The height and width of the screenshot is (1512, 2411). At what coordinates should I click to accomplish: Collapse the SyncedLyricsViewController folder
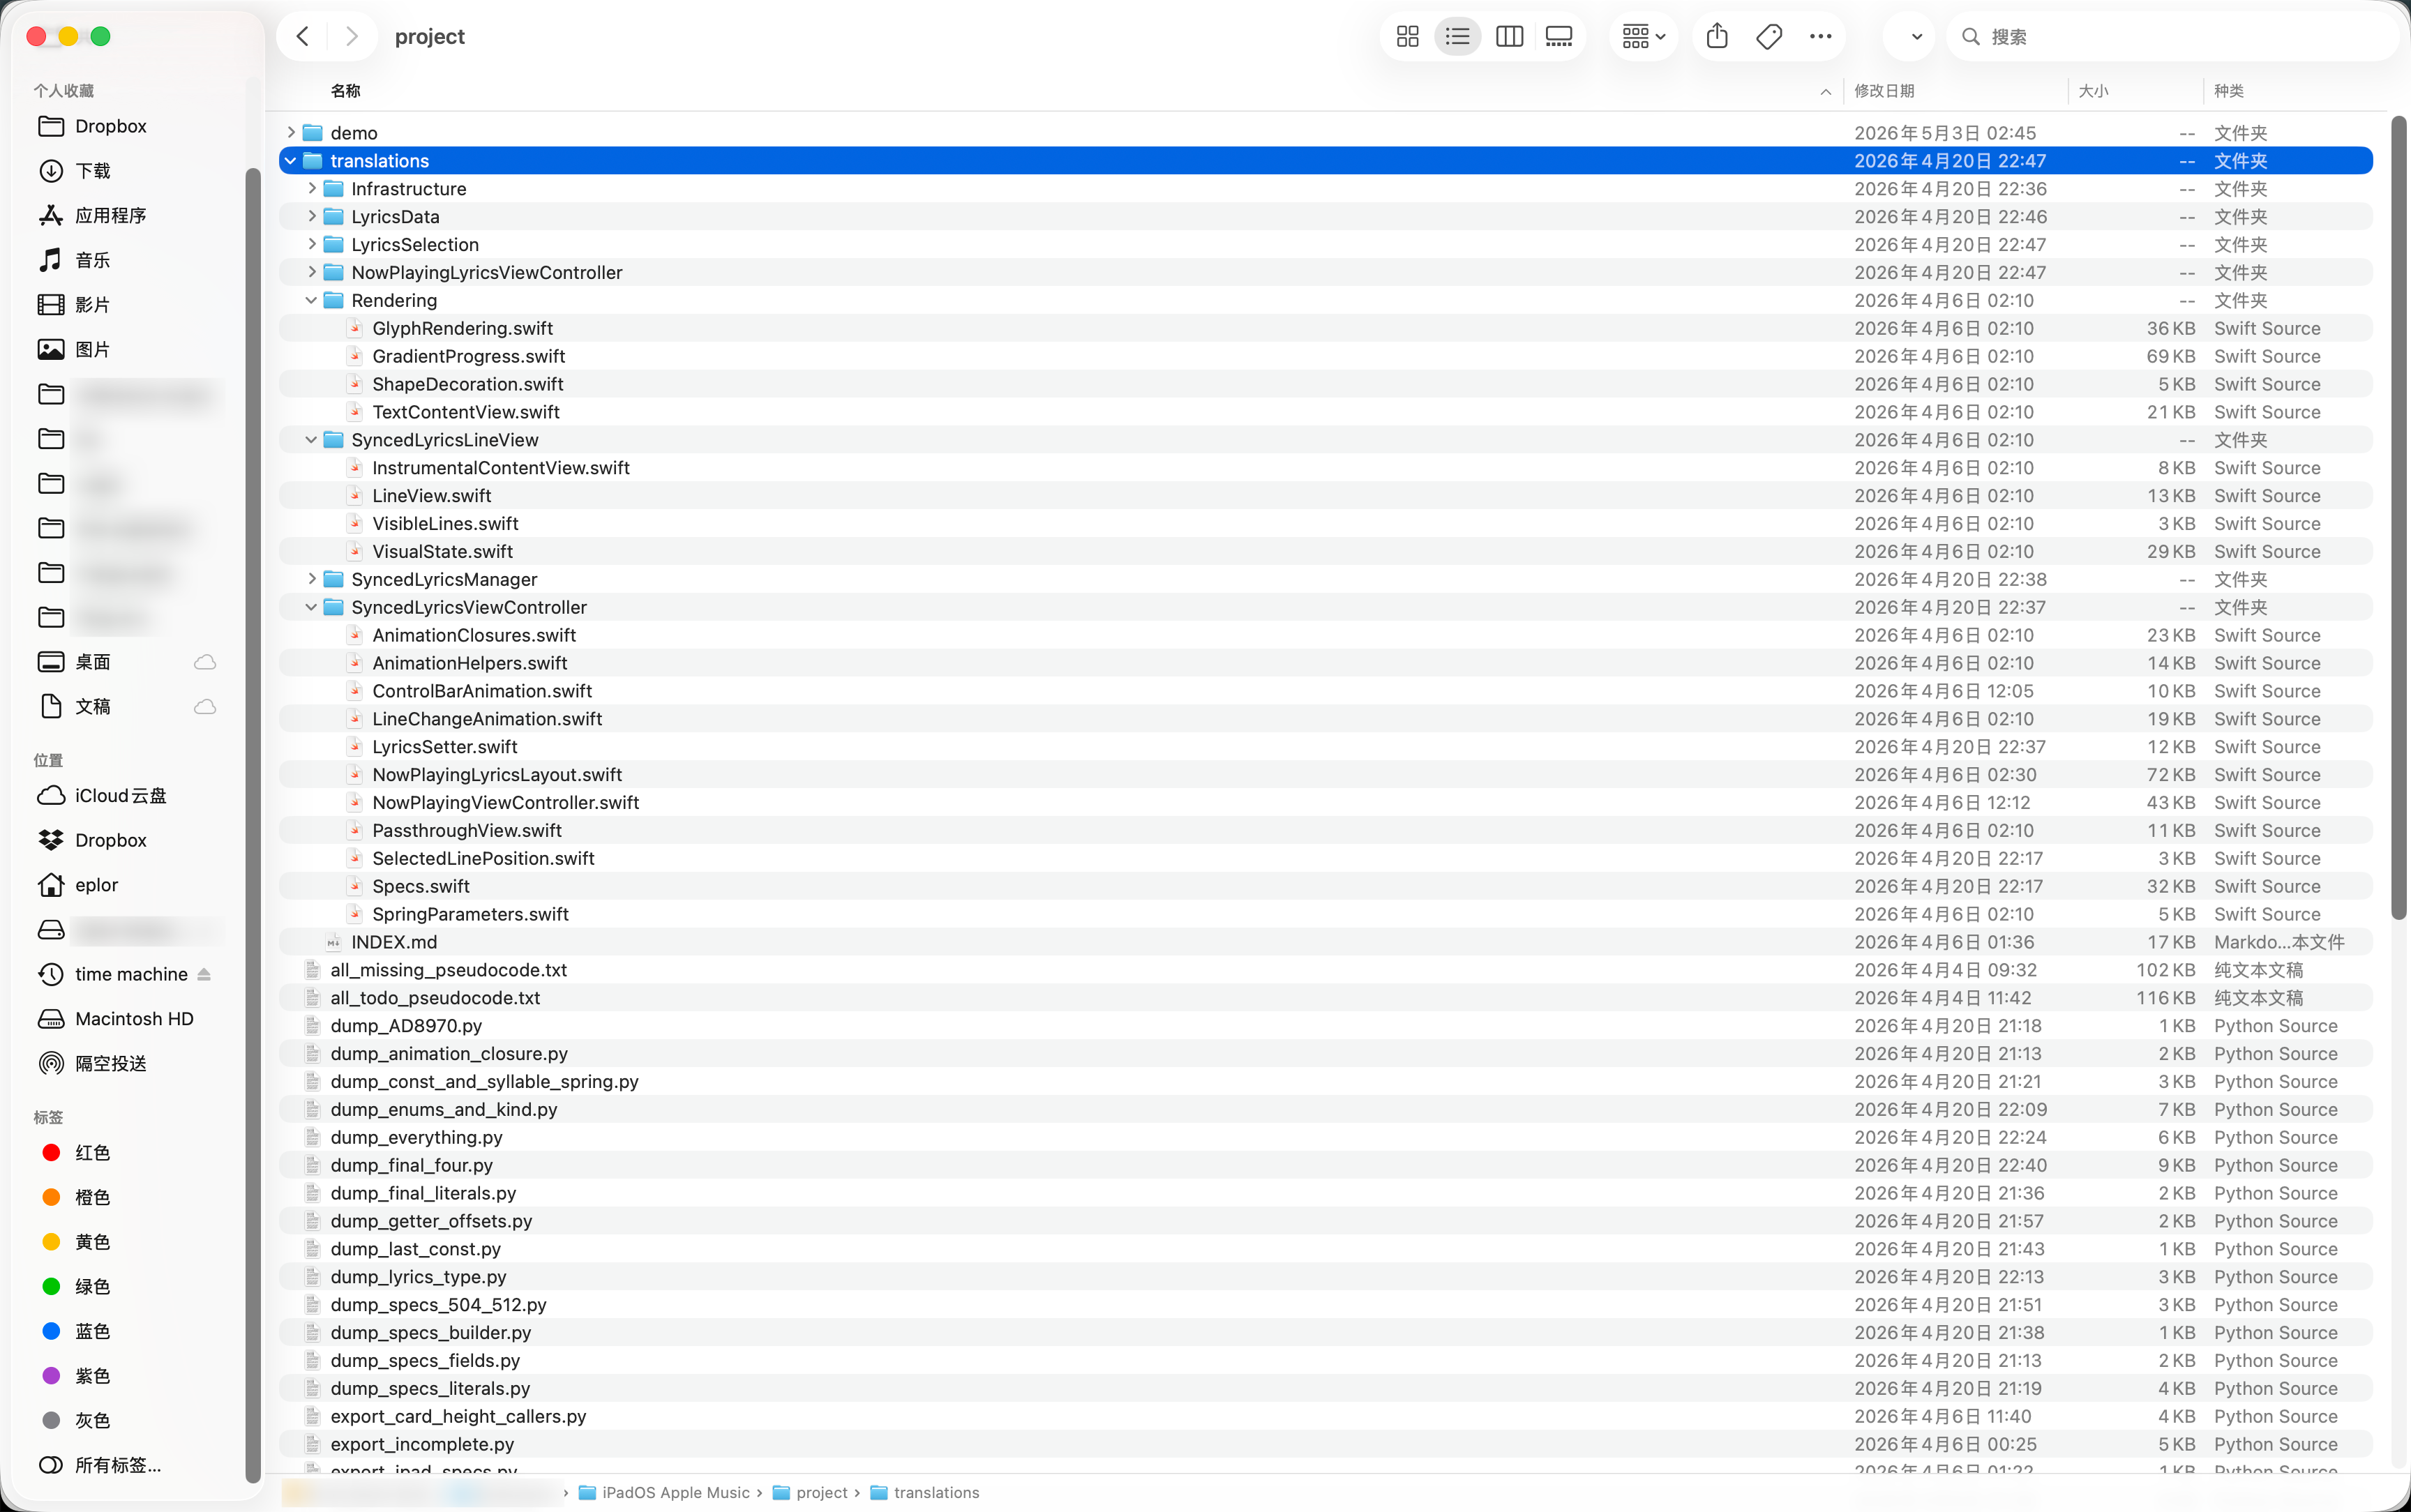312,608
